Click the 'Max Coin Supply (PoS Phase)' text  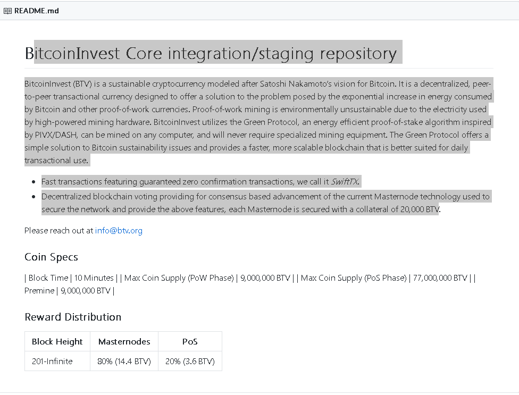354,278
